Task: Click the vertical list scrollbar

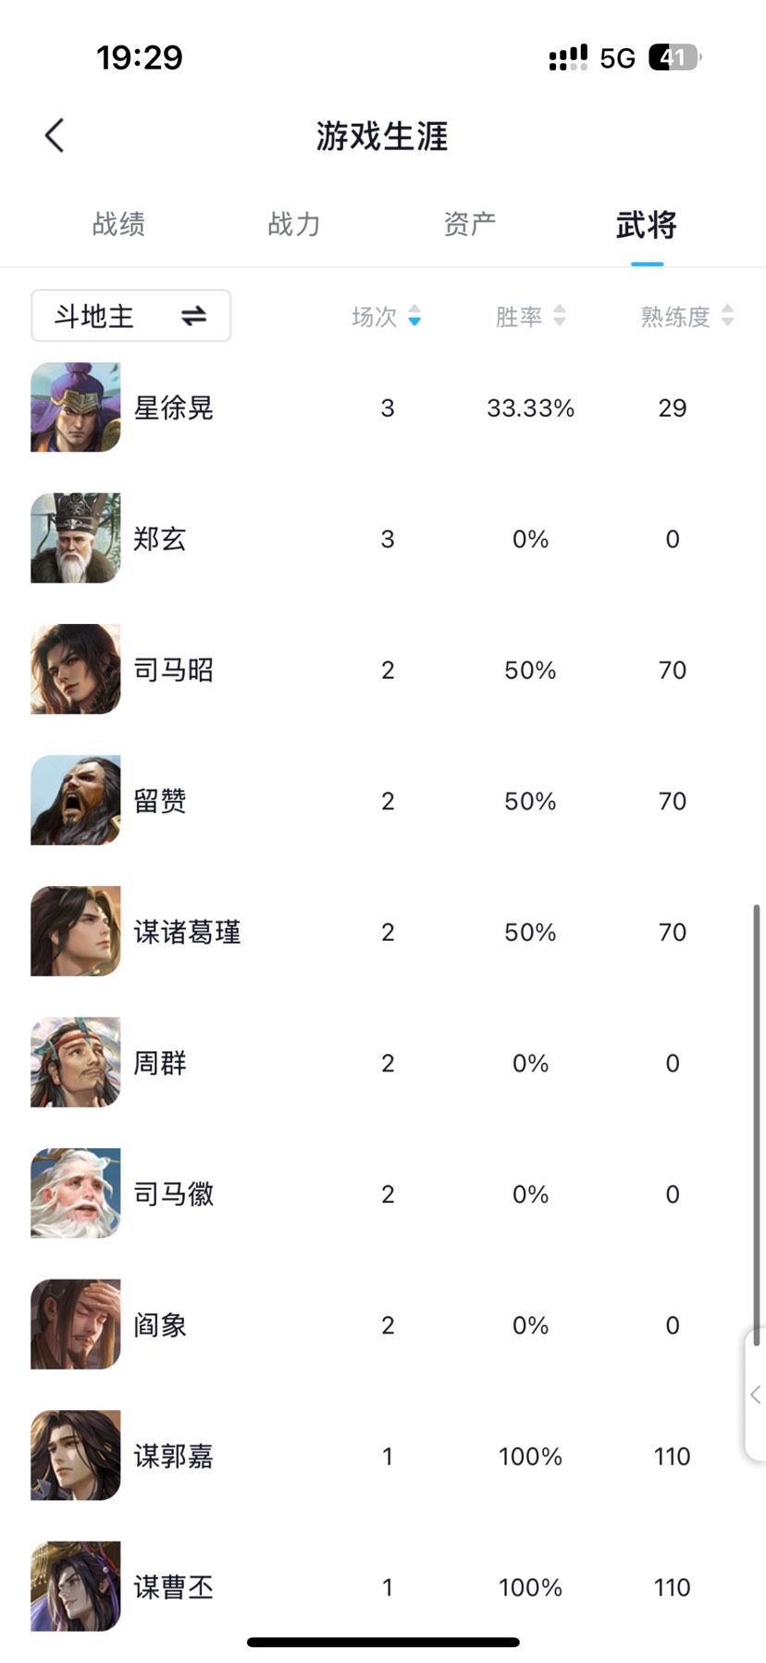Action: pos(757,1120)
